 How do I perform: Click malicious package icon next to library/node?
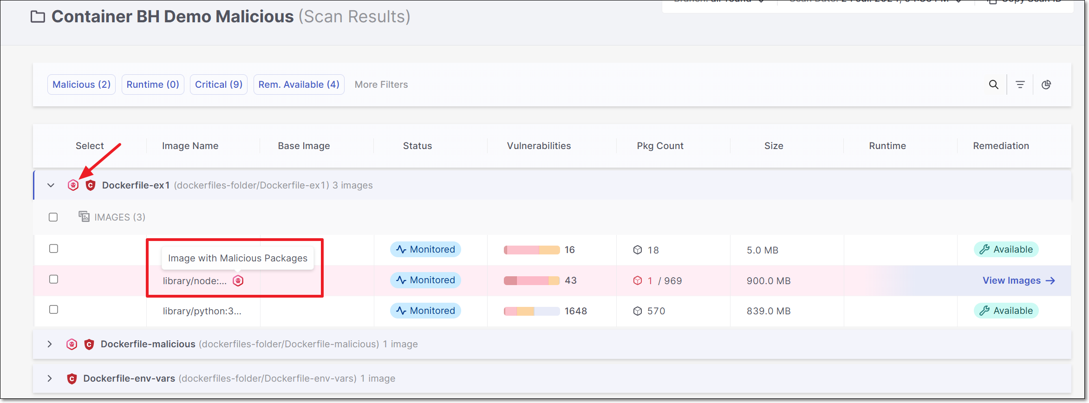238,280
